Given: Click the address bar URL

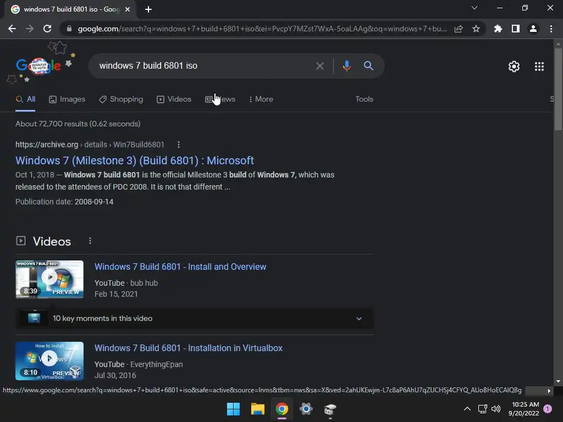Looking at the screenshot, I should pos(262,29).
